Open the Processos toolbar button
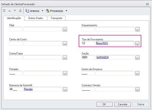 click(x=54, y=11)
